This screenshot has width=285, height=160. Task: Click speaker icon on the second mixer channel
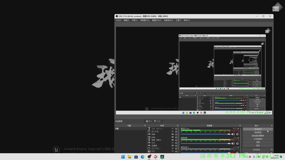coord(233,144)
